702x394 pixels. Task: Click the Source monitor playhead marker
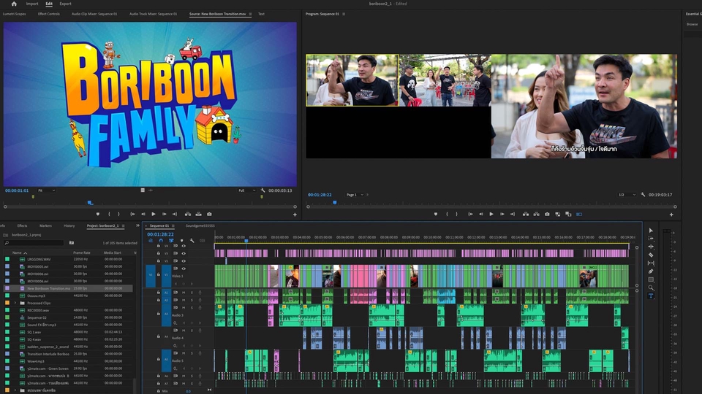coord(90,203)
